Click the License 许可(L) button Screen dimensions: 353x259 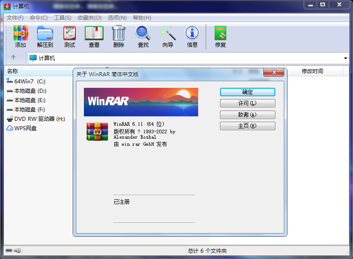(x=248, y=103)
